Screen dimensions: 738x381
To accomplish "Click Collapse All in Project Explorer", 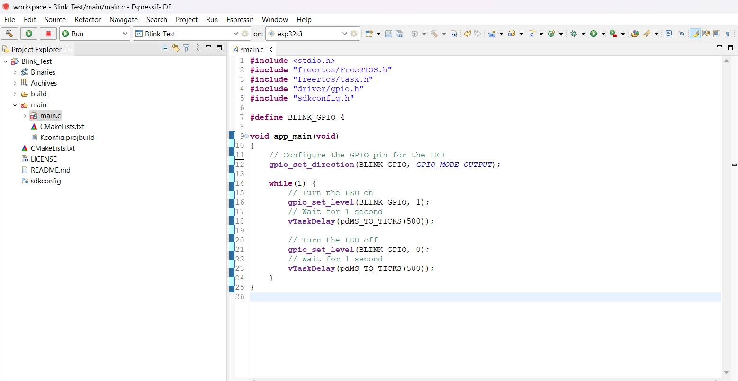I will point(165,48).
